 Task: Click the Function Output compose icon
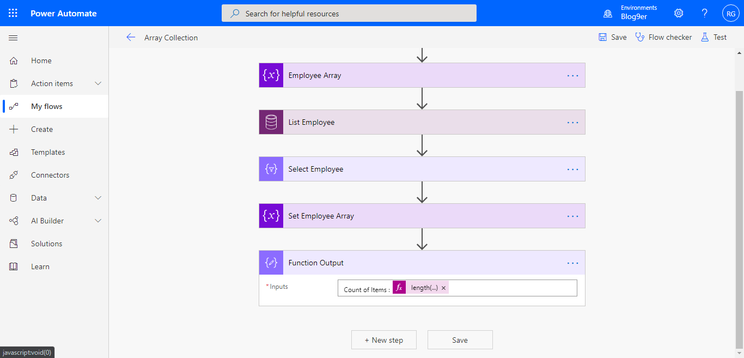(x=271, y=263)
